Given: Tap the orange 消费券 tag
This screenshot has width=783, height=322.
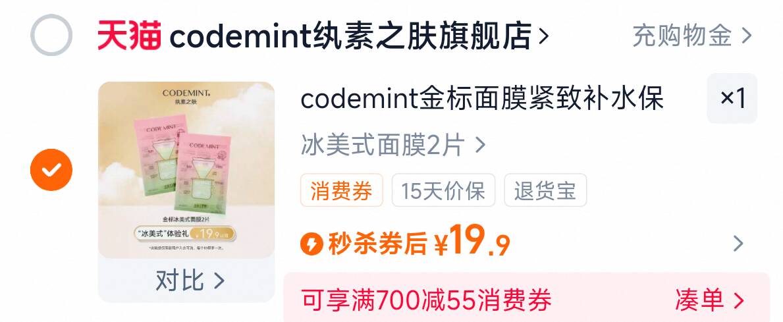Looking at the screenshot, I should (x=342, y=190).
